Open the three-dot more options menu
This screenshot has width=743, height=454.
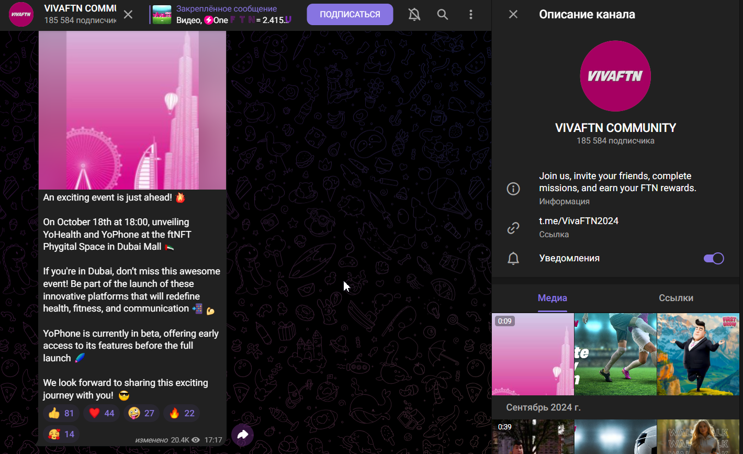(x=471, y=15)
